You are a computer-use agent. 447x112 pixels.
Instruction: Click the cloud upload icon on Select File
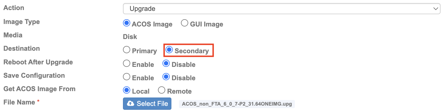(x=130, y=104)
